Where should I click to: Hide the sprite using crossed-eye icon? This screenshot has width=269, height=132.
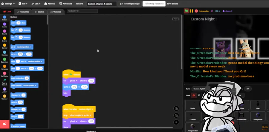(199, 95)
